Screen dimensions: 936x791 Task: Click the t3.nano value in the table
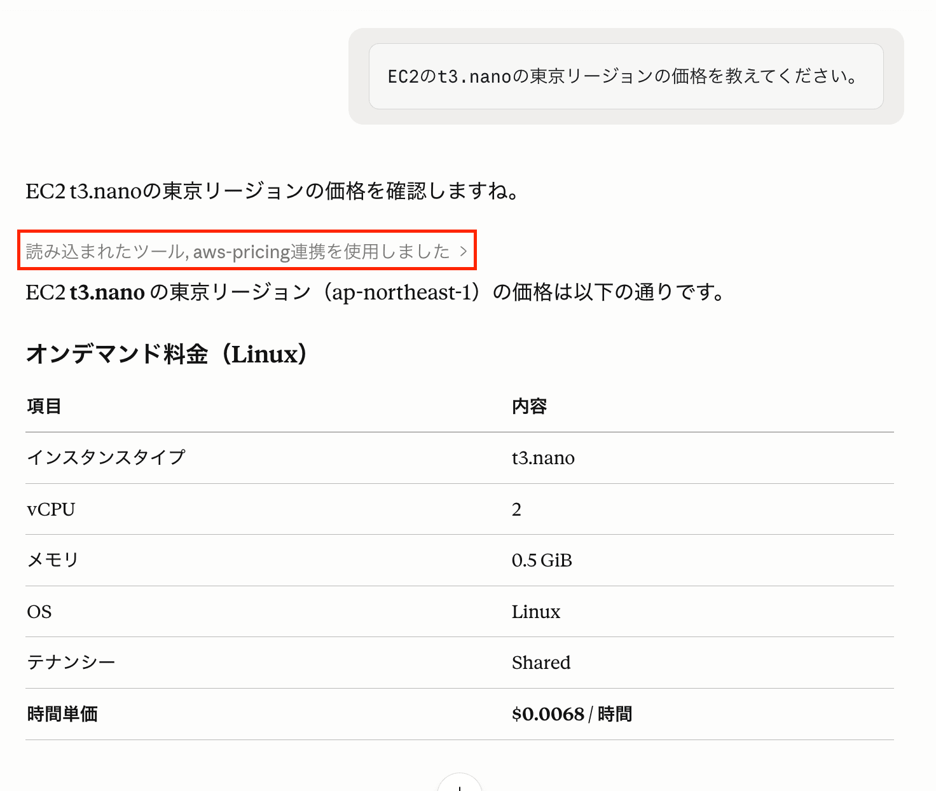(x=543, y=458)
